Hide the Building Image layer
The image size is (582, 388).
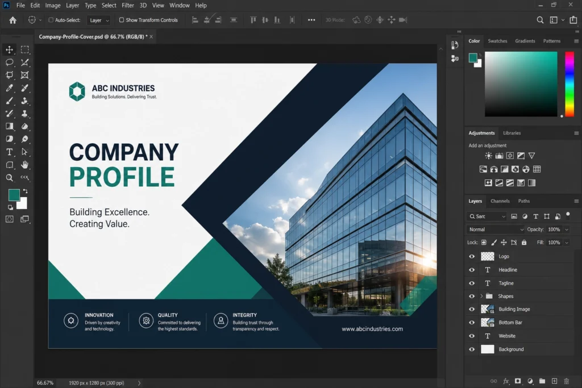(472, 309)
